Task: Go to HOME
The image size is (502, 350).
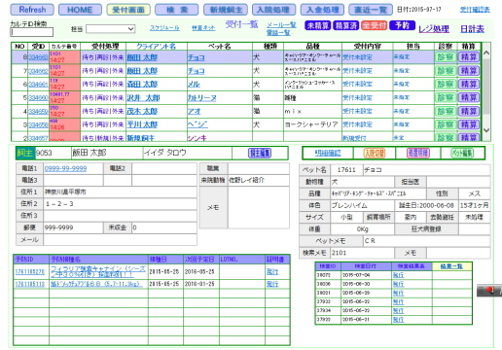Action: coord(80,10)
